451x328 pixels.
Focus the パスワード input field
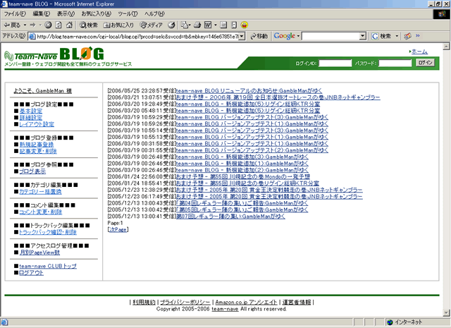(400, 63)
